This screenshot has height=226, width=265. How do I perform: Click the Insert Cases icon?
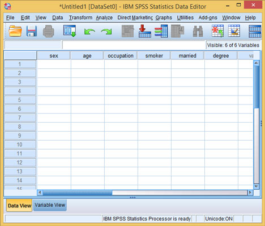pyautogui.click(x=217, y=31)
